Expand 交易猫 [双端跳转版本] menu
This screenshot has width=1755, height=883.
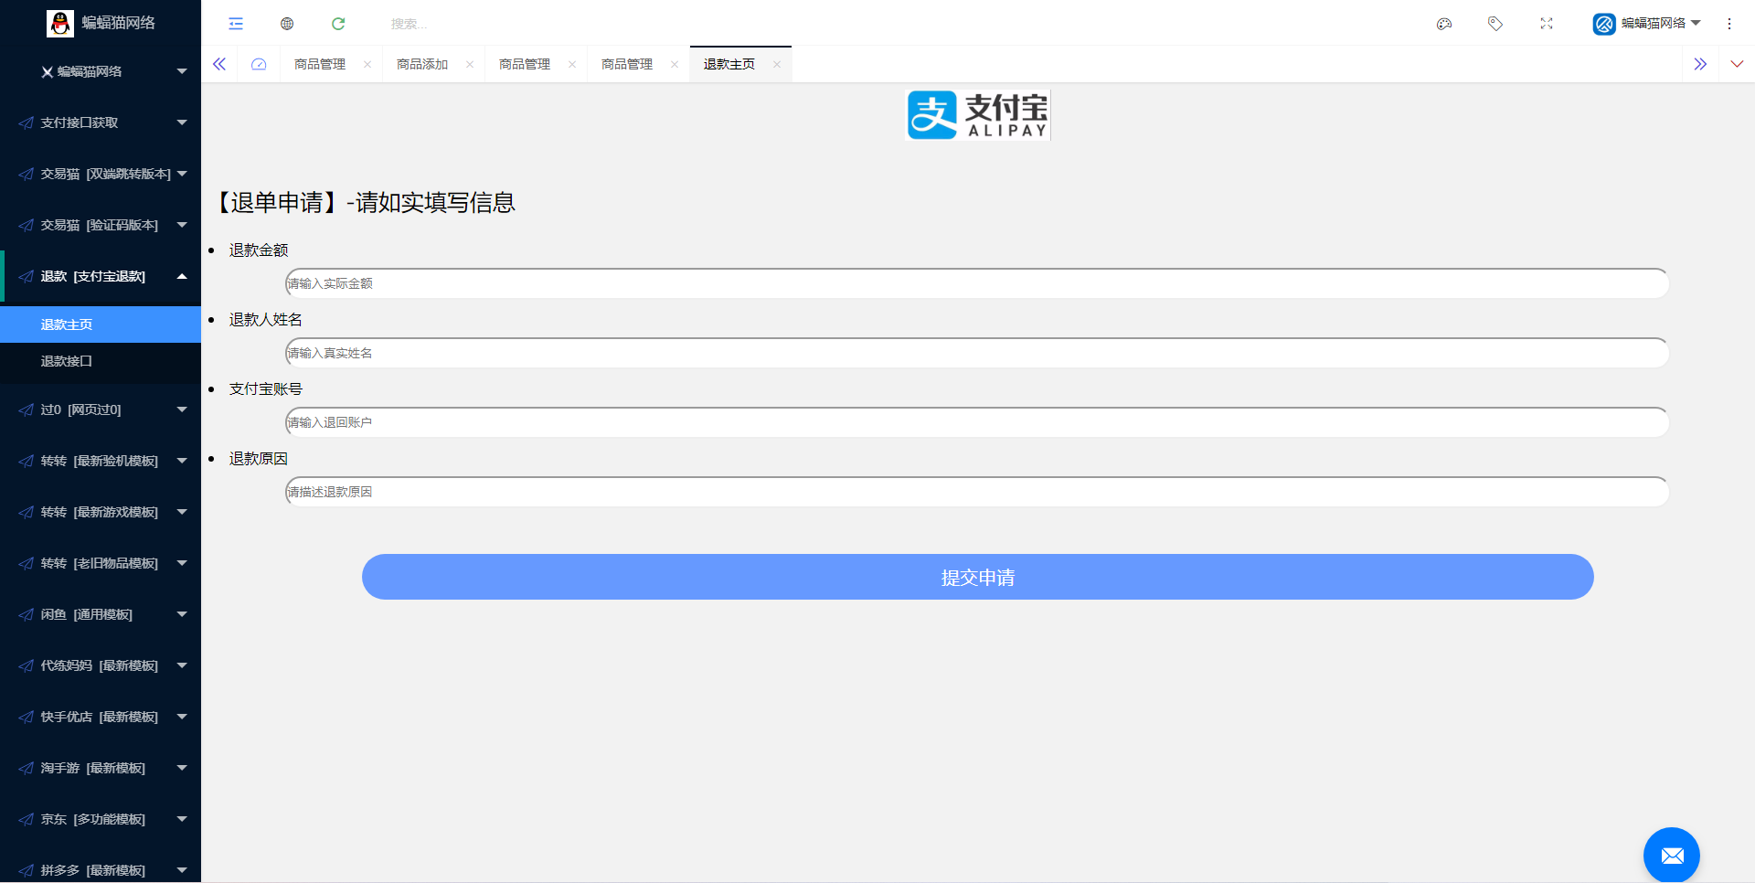tap(101, 174)
